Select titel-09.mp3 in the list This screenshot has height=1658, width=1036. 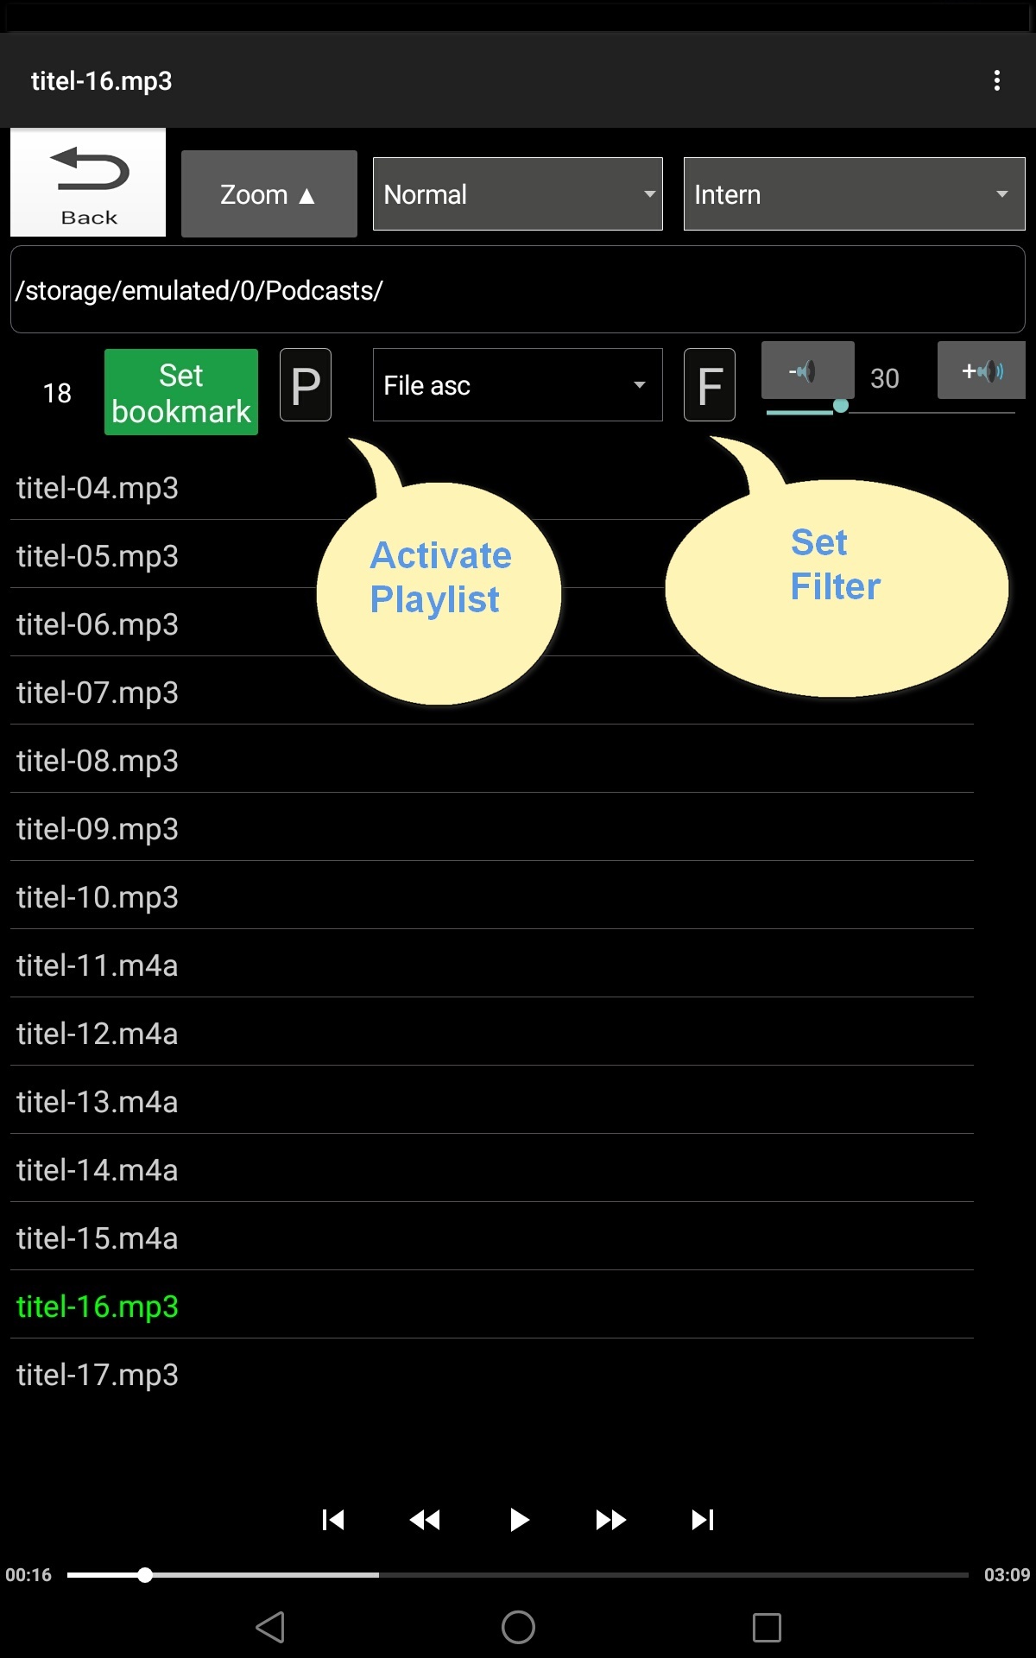(492, 828)
